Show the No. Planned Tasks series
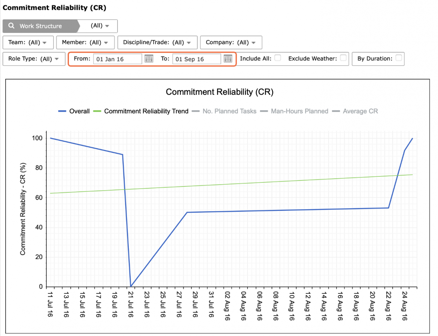Image resolution: width=438 pixels, height=336 pixels. pyautogui.click(x=224, y=111)
